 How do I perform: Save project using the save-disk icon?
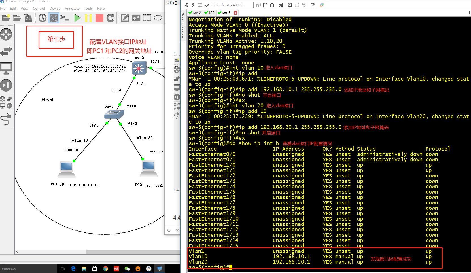coord(28,18)
